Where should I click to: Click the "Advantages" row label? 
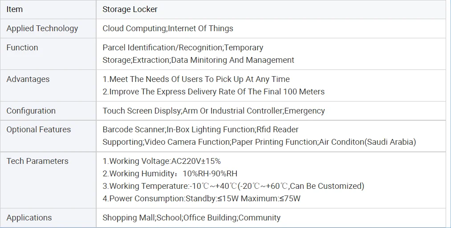tap(28, 79)
